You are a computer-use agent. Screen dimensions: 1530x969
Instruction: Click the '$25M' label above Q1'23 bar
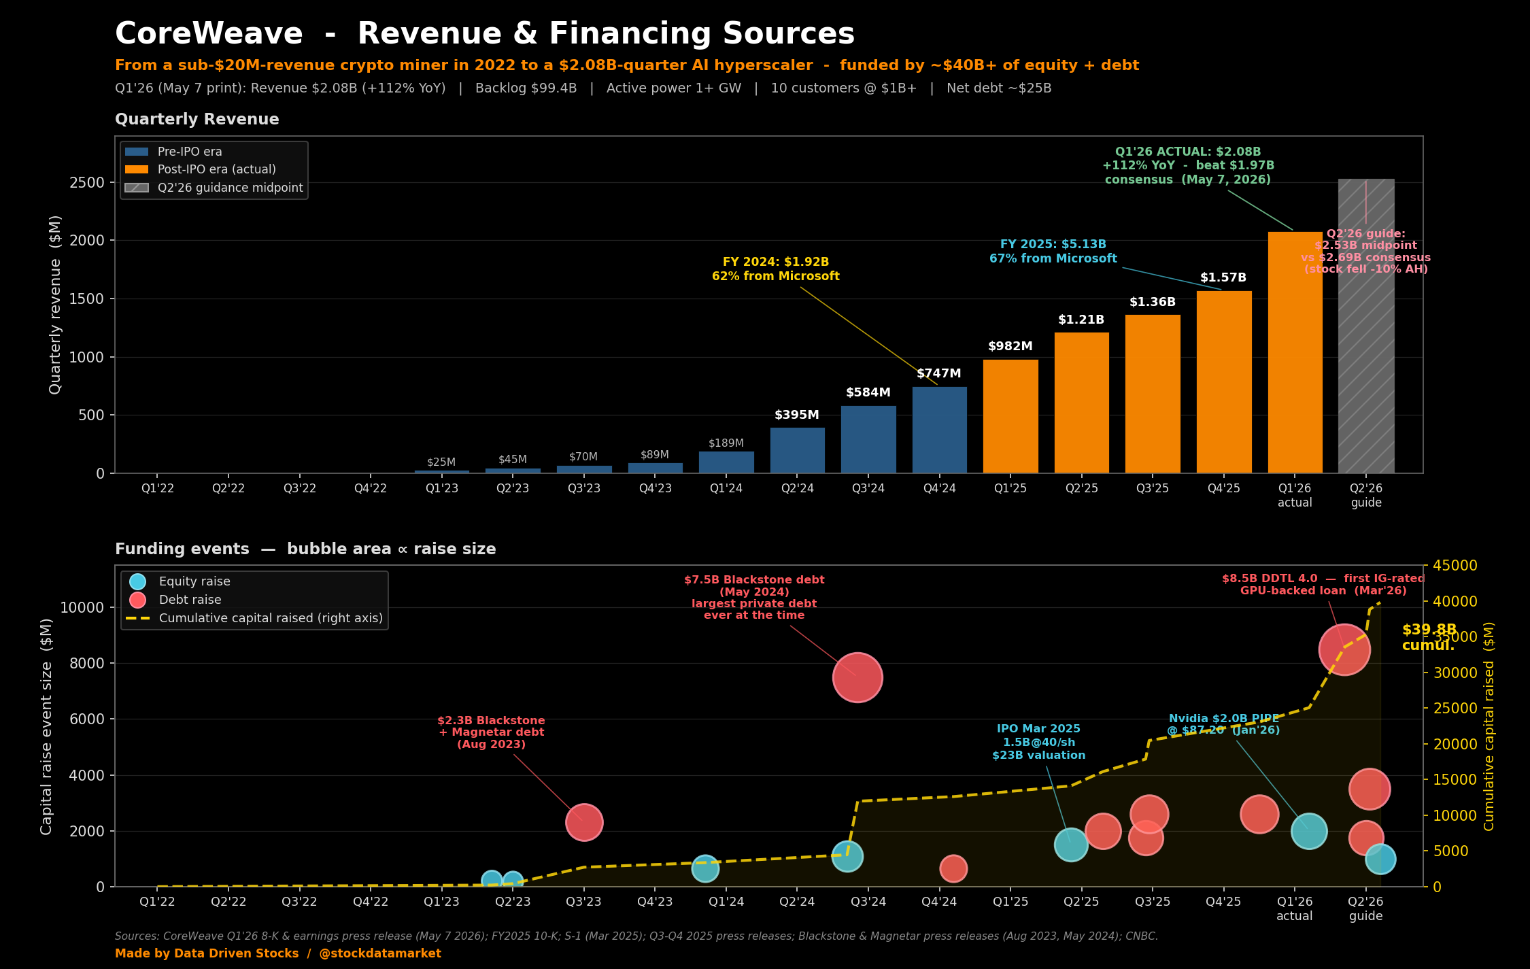tap(441, 462)
